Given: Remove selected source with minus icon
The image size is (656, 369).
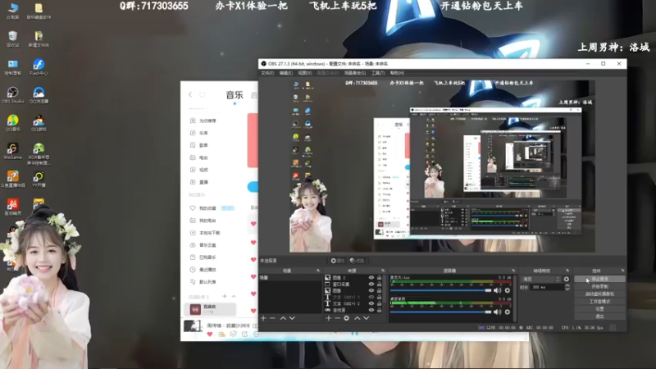Looking at the screenshot, I should pyautogui.click(x=337, y=318).
